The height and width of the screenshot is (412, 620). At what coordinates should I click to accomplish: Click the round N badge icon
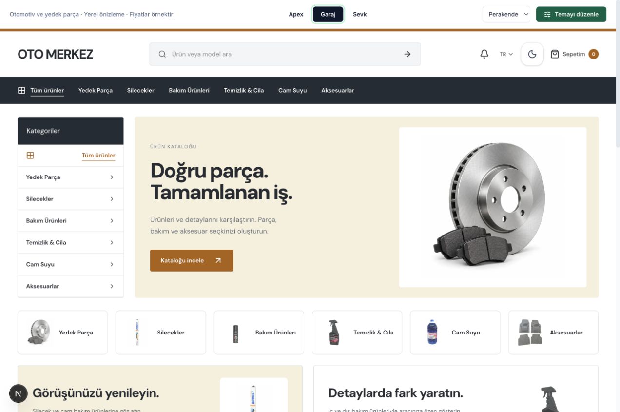pos(19,393)
